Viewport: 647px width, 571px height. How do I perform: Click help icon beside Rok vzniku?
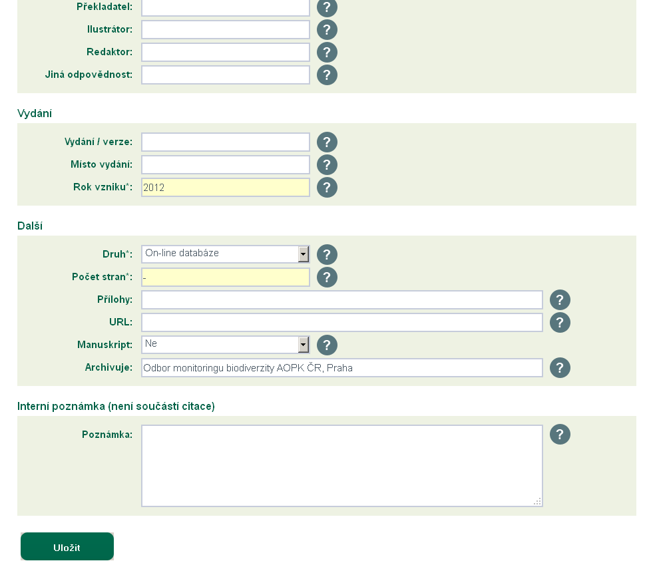pyautogui.click(x=327, y=188)
